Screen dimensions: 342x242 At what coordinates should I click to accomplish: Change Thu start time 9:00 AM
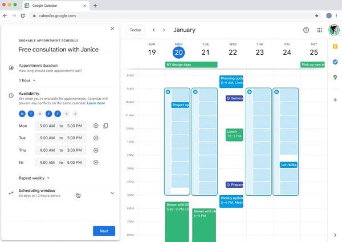(47, 150)
